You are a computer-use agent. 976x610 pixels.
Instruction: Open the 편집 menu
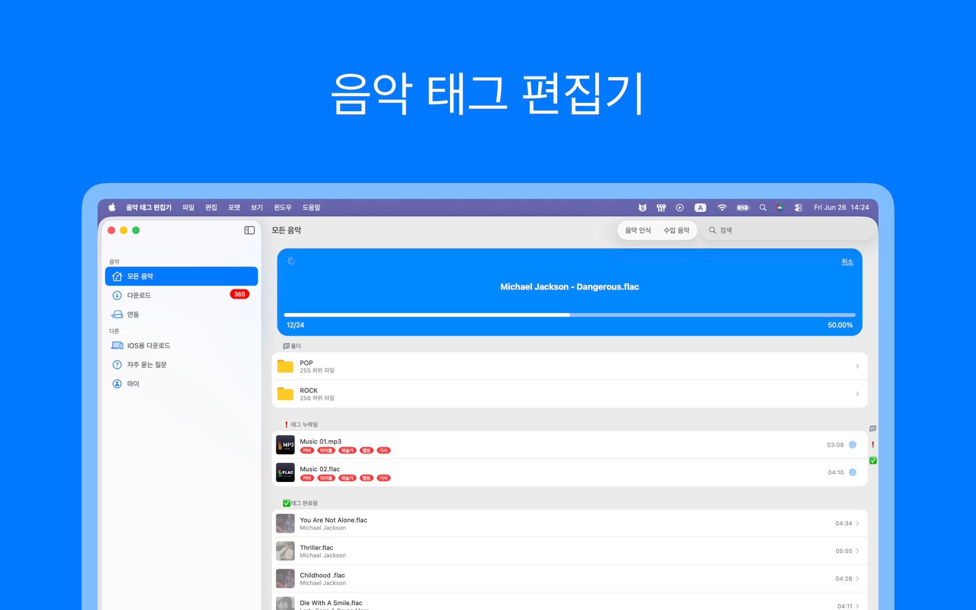click(x=211, y=208)
